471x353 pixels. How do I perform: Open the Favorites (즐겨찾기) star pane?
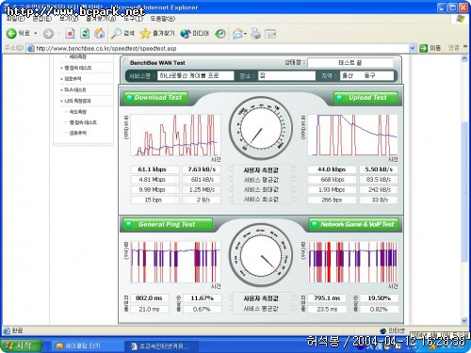click(x=157, y=33)
